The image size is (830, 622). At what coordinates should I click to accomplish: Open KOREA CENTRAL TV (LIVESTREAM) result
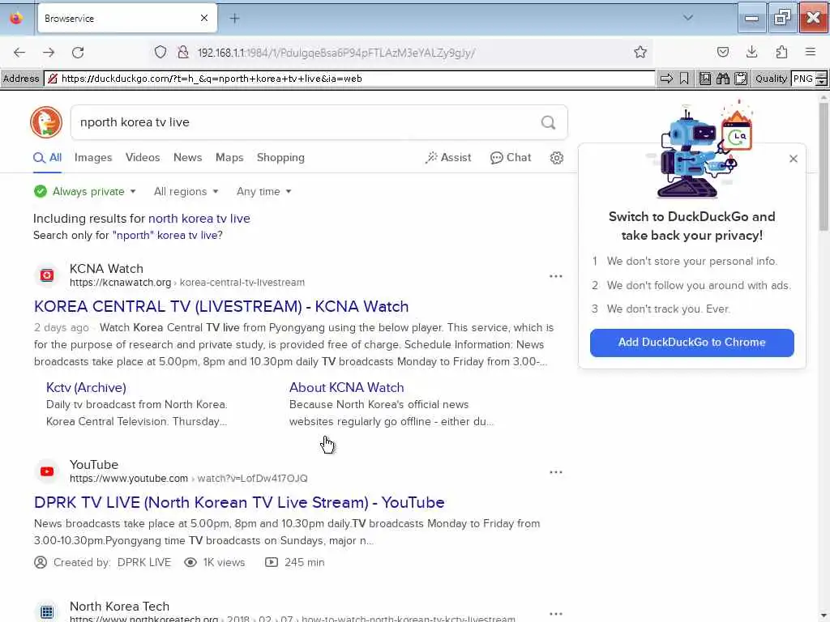pyautogui.click(x=221, y=307)
